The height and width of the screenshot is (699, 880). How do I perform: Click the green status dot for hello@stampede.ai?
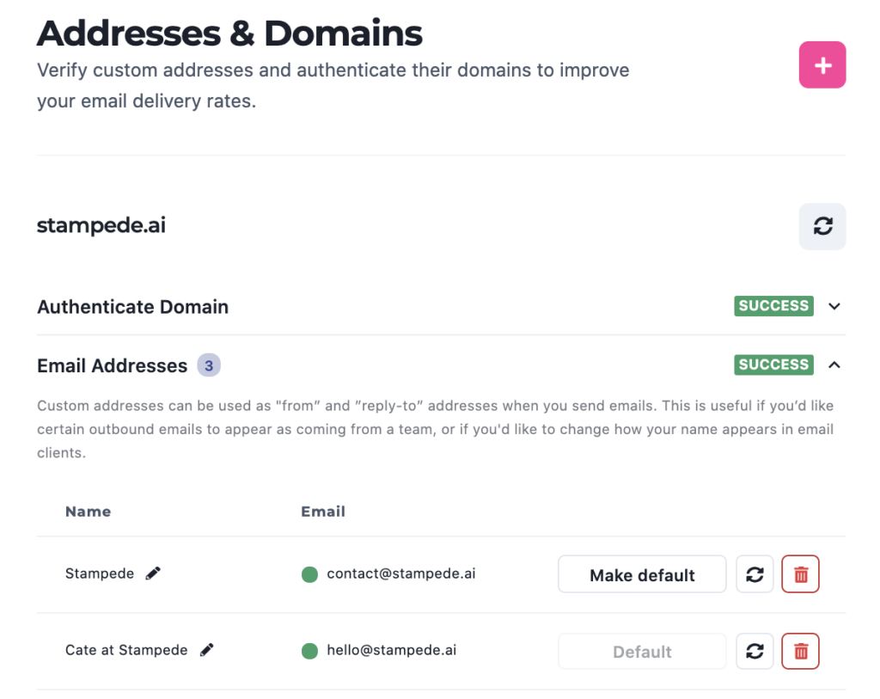309,651
